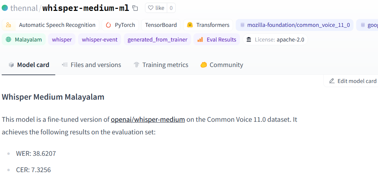Go to the Community tab
The width and height of the screenshot is (378, 183).
click(x=222, y=65)
